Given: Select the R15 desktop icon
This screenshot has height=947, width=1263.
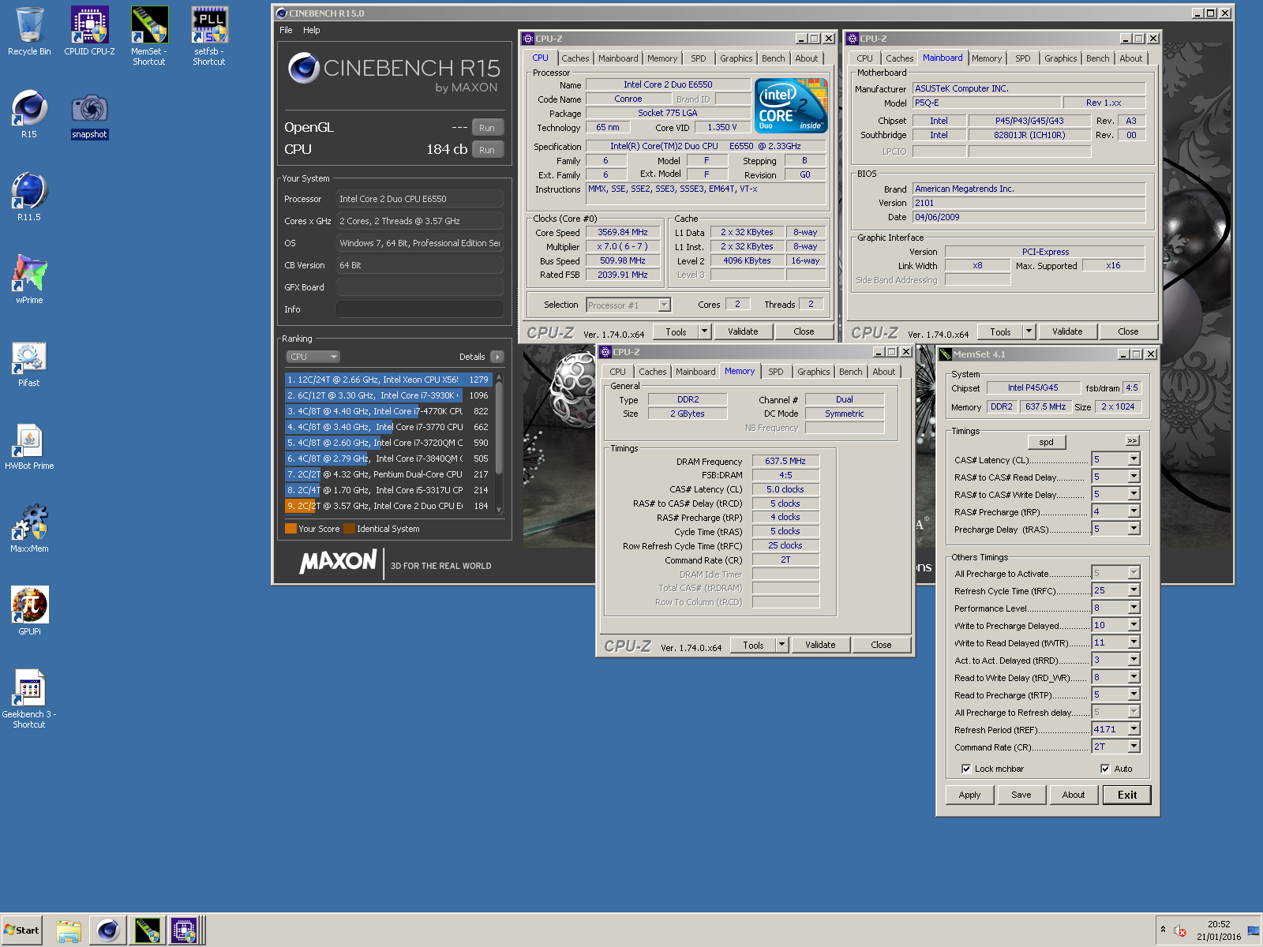Looking at the screenshot, I should [29, 114].
